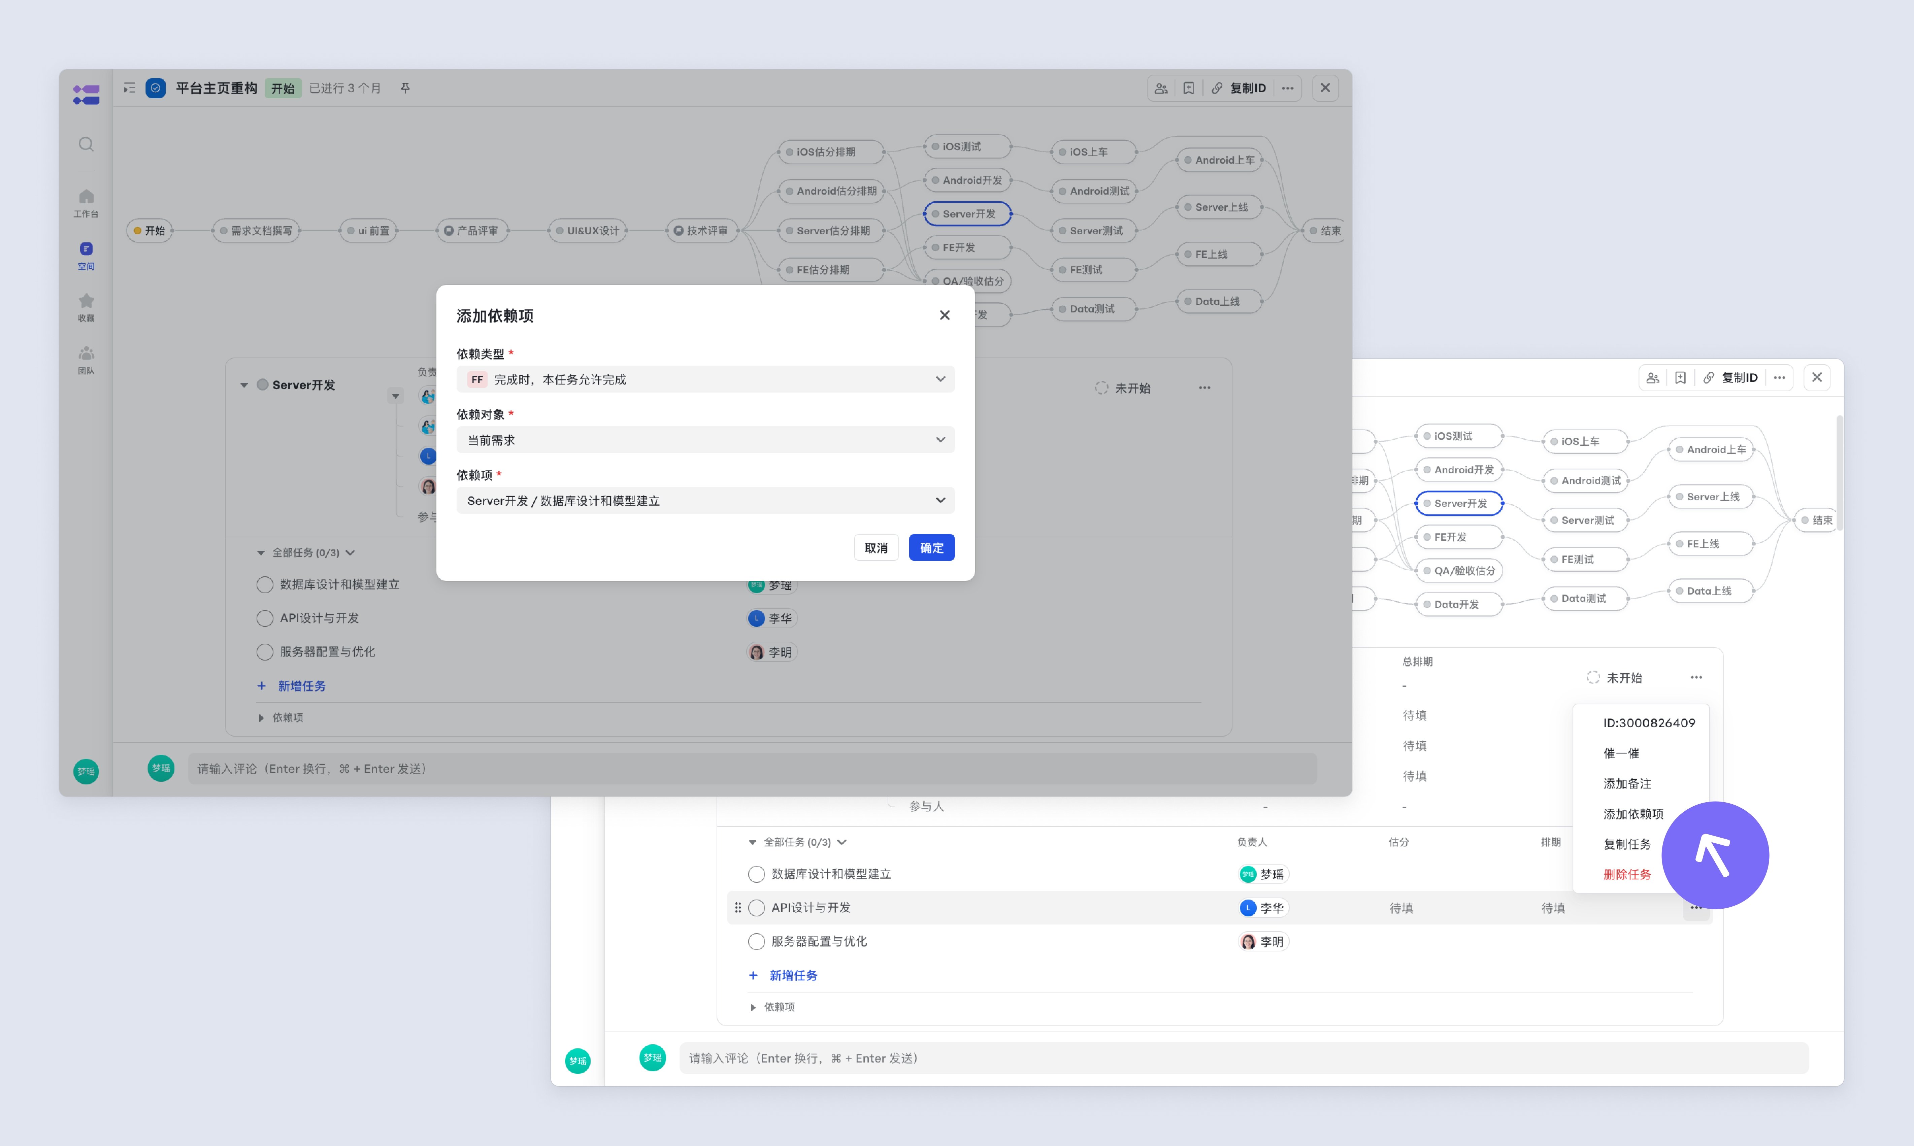The height and width of the screenshot is (1146, 1914).
Task: Click the blue project icon before 平台主页重构
Action: (155, 88)
